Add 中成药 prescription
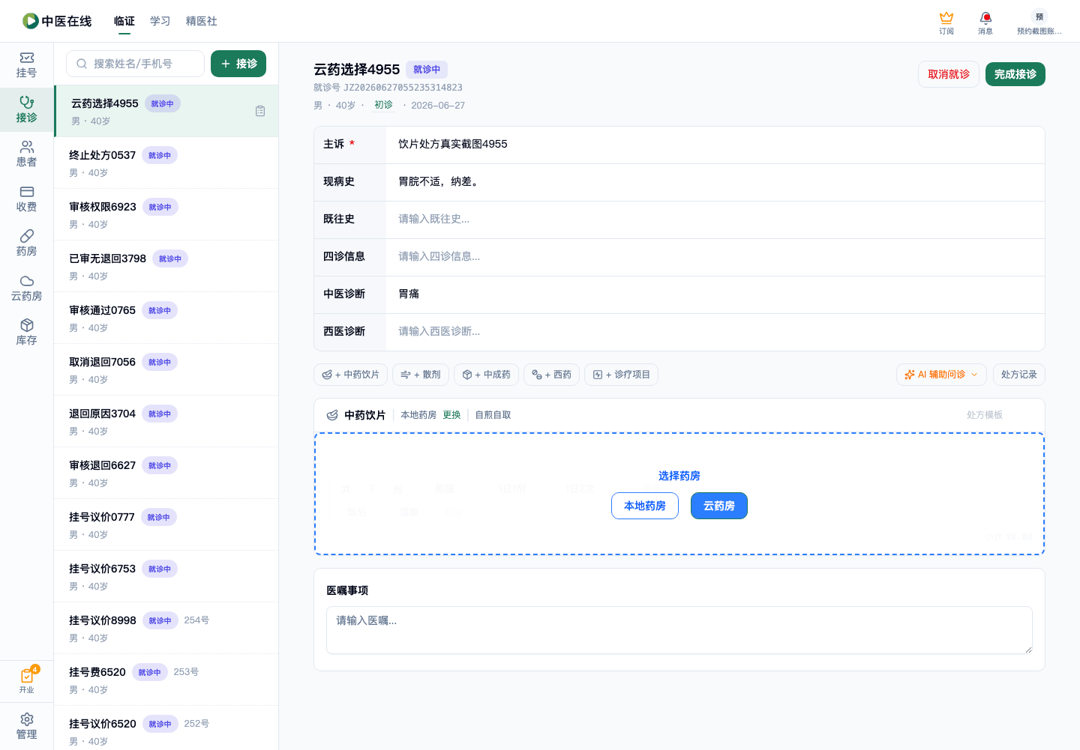 [486, 375]
